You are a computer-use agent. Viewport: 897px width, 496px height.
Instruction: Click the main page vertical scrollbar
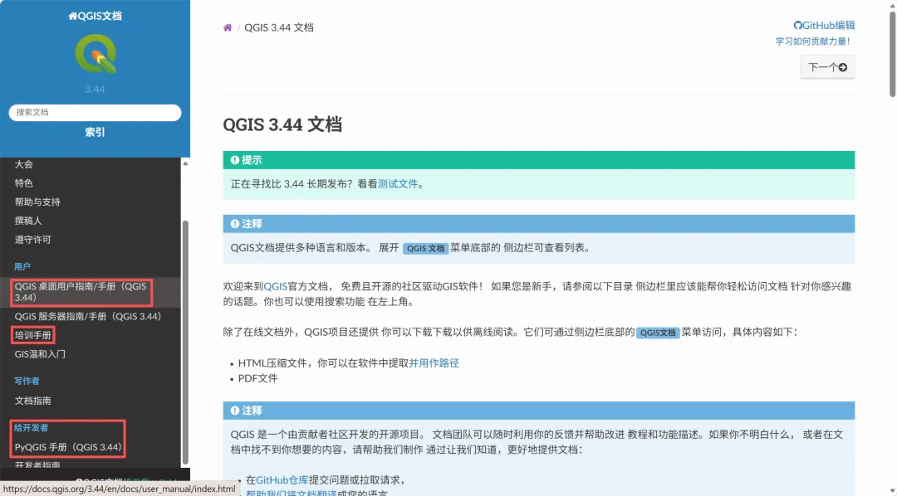click(892, 54)
